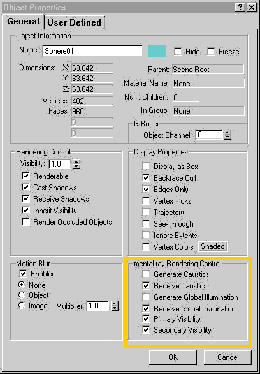Viewport: 260px width, 374px height.
Task: Click the title bar help question mark icon
Action: pos(240,8)
